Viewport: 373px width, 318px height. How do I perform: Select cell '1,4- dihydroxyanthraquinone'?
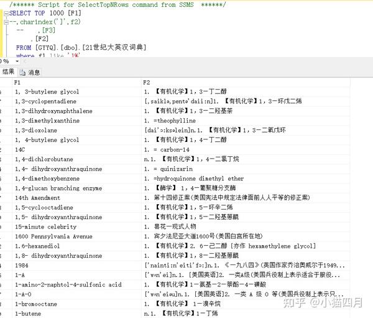click(77, 169)
